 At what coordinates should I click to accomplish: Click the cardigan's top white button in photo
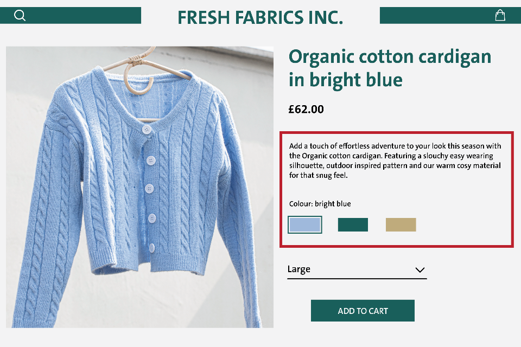(x=146, y=129)
